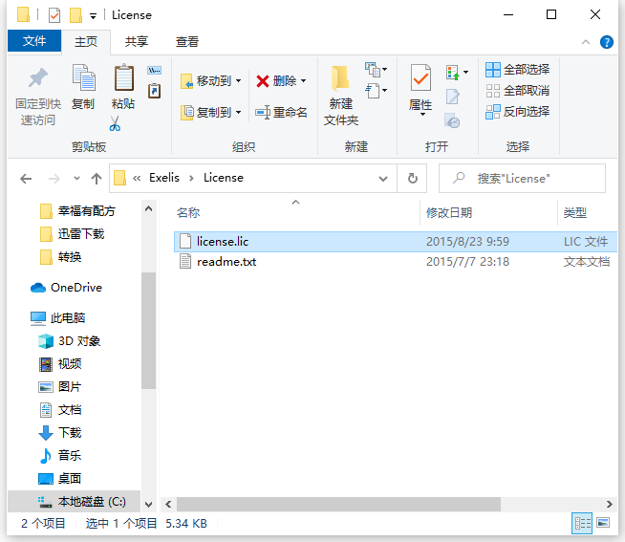Open 3D Objects (3D 对象) in sidebar
625x542 pixels.
pos(70,341)
